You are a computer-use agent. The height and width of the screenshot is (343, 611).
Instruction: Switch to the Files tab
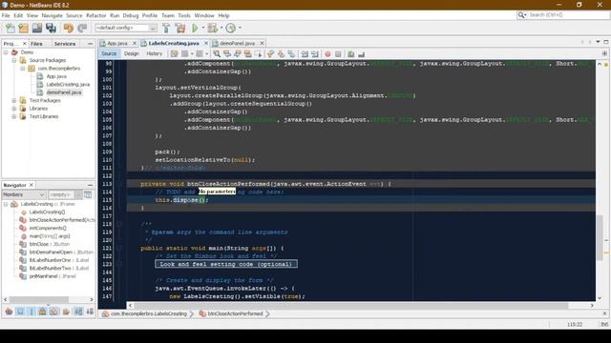[36, 44]
